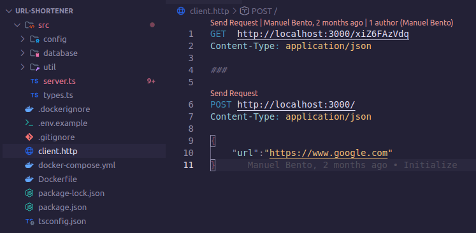Select the database folder label
This screenshot has width=476, height=233.
pos(61,53)
